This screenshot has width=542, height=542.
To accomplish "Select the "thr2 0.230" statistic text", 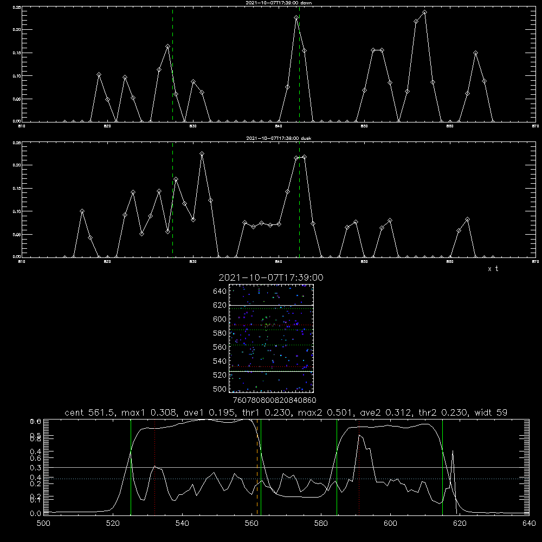I will tap(443, 412).
